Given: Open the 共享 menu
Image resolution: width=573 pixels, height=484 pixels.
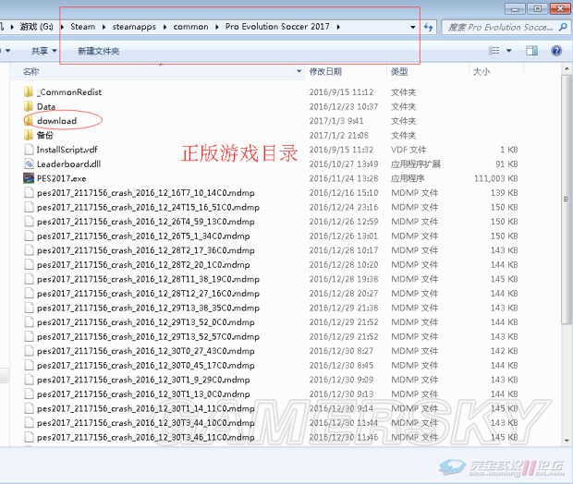Looking at the screenshot, I should [x=43, y=51].
